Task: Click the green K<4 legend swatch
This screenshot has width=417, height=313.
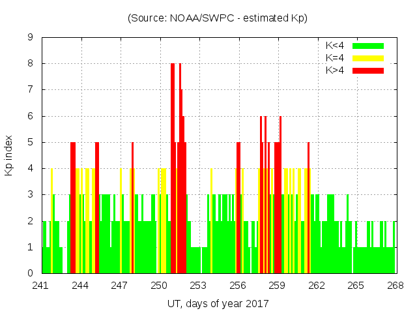Action: pos(368,46)
